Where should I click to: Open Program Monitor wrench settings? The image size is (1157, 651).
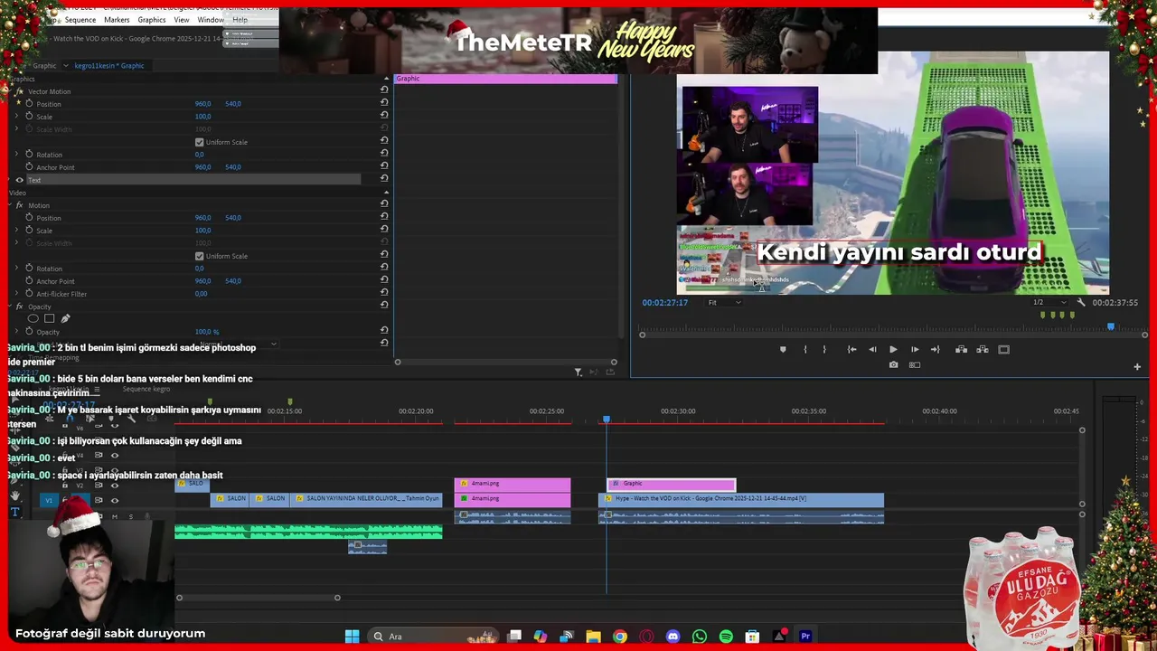pyautogui.click(x=1081, y=302)
